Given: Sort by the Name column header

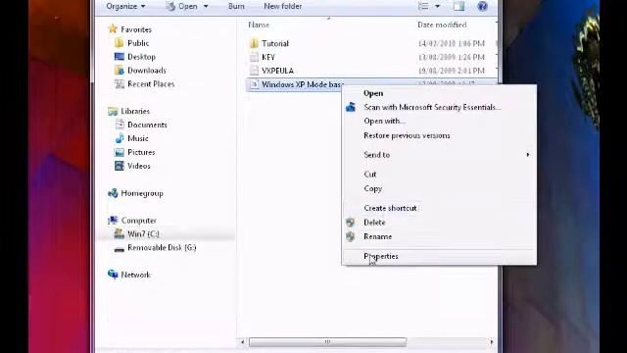Looking at the screenshot, I should pos(259,25).
